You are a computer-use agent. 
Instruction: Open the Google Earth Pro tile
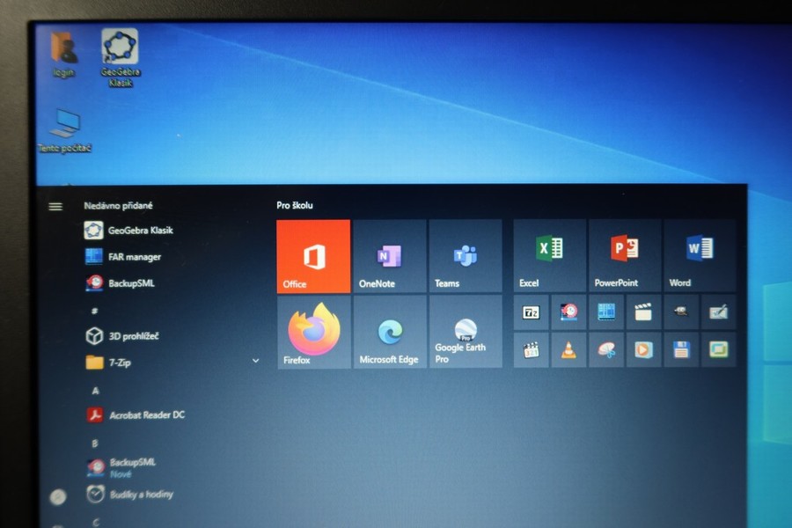(466, 332)
